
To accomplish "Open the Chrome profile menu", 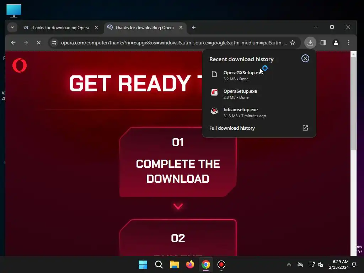I will coord(336,43).
